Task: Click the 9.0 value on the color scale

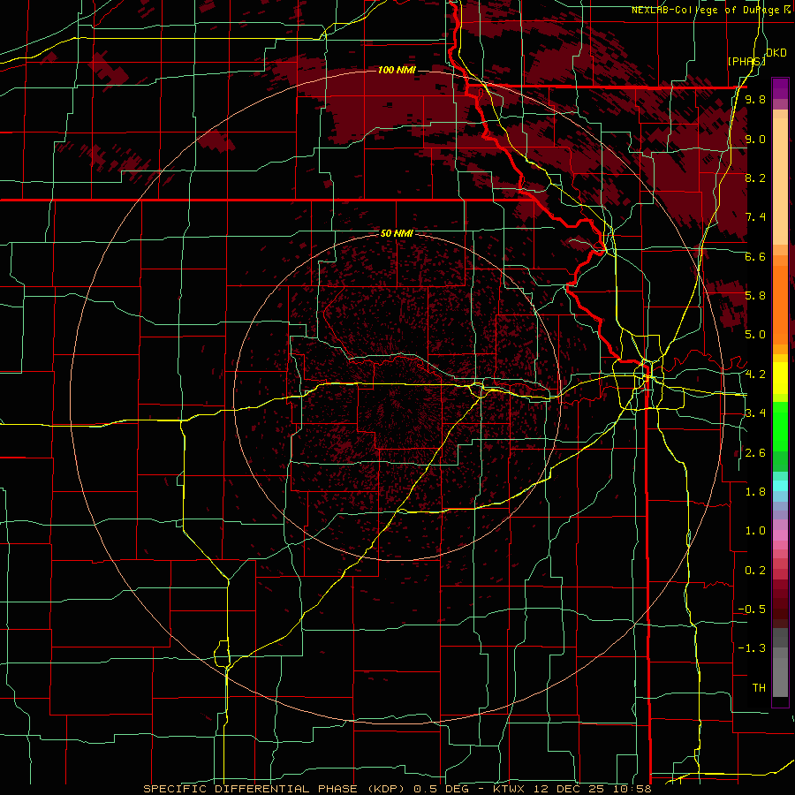Action: [x=755, y=140]
